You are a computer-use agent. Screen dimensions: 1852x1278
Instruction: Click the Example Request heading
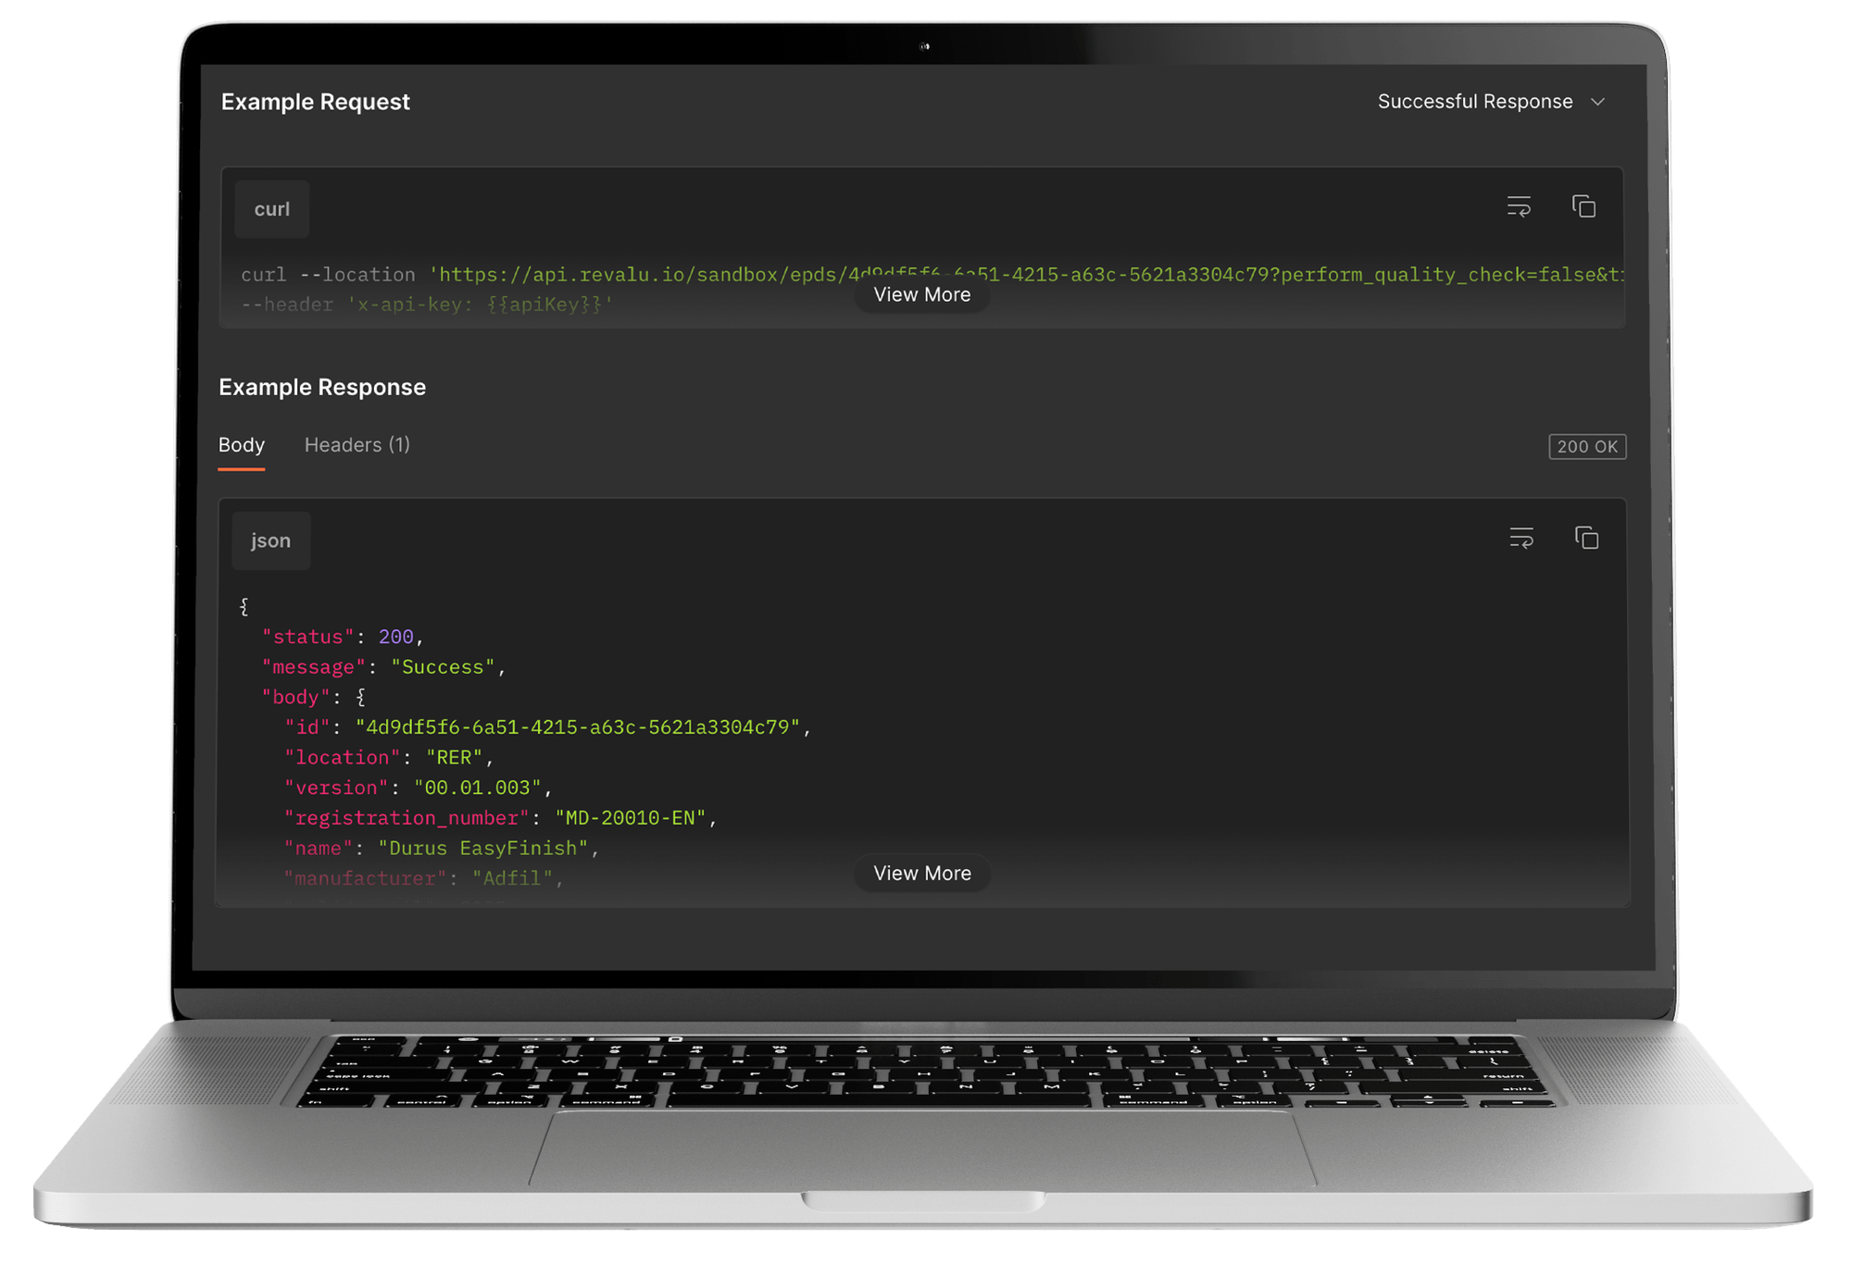click(x=315, y=103)
